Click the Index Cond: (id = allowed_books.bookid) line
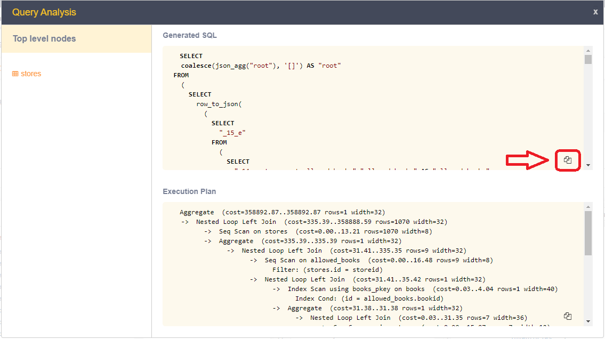Viewport: 605px width, 339px height. (369, 298)
